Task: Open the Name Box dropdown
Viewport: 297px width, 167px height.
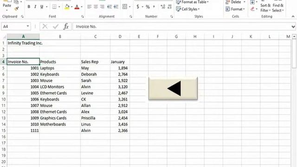Action: click(28, 26)
